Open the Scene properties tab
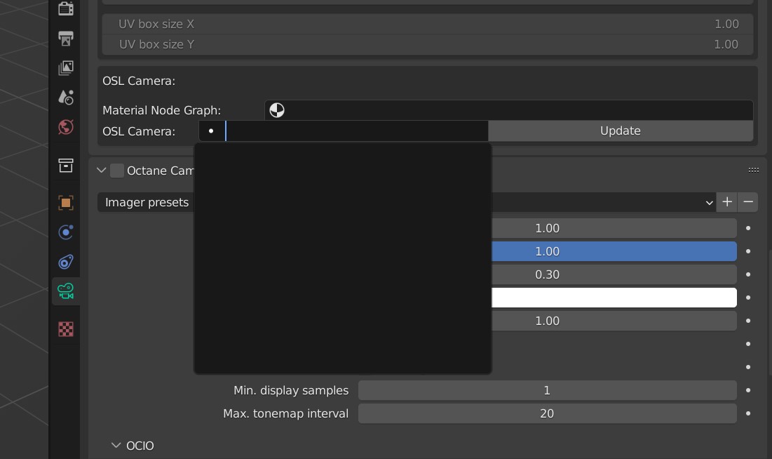The height and width of the screenshot is (459, 772). 66,98
